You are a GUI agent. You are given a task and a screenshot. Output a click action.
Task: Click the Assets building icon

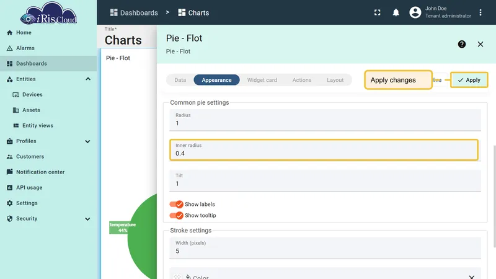click(16, 110)
